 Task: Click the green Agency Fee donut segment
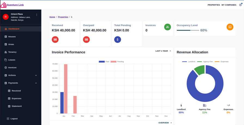click(x=200, y=69)
